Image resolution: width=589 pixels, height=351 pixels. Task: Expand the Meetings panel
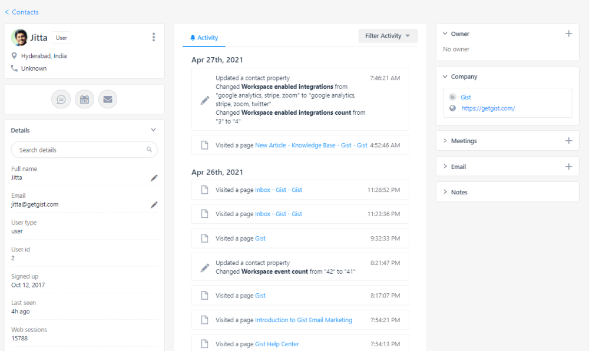pyautogui.click(x=445, y=140)
